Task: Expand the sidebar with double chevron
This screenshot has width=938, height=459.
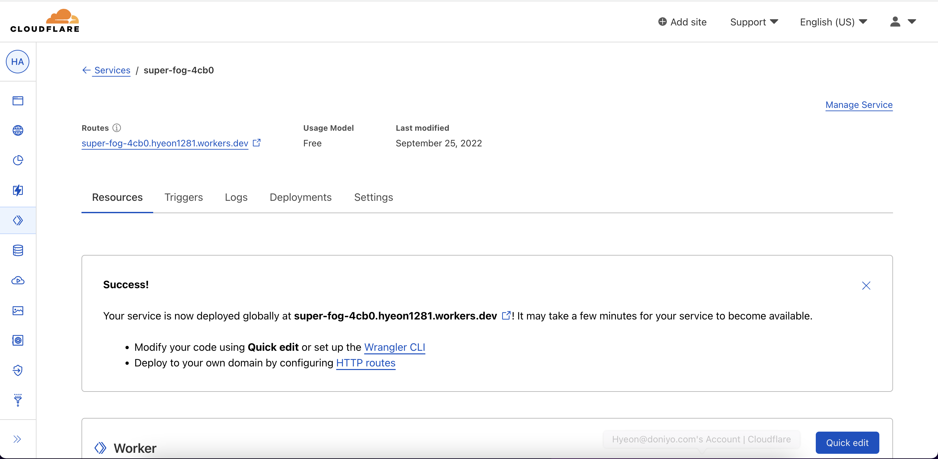Action: point(17,439)
